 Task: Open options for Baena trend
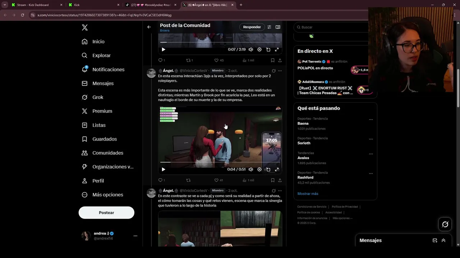[371, 120]
